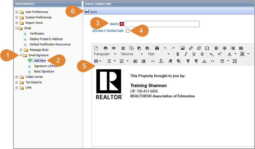Click the paste as text icon
The width and height of the screenshot is (255, 149).
147,48
